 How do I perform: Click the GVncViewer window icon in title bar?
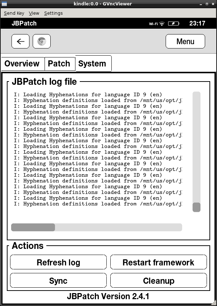coord(4,4)
